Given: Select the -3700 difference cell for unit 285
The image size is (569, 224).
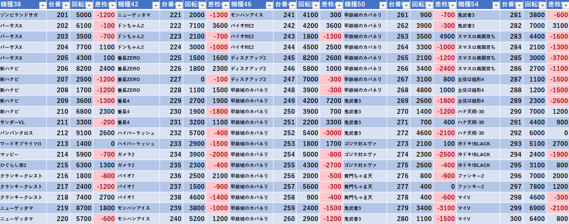Looking at the screenshot, I should point(558,58).
